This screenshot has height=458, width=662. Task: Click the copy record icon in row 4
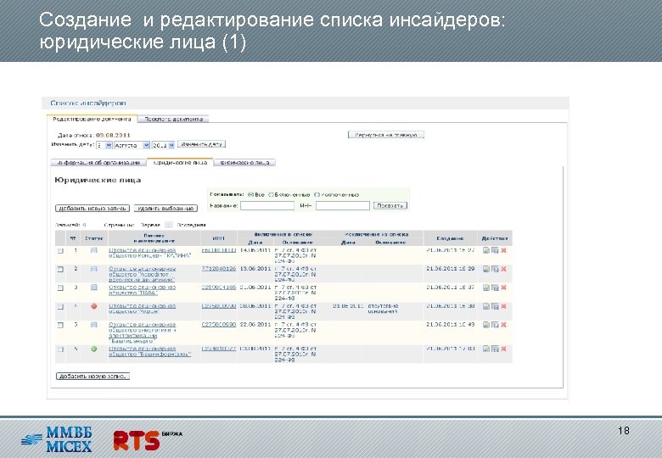[x=495, y=306]
